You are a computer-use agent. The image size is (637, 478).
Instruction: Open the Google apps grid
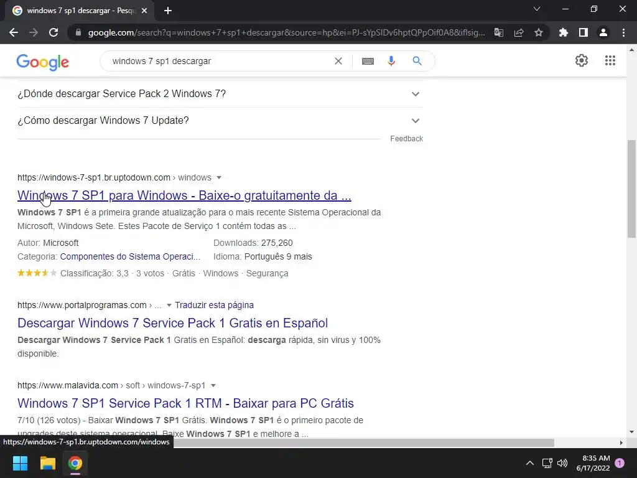click(x=610, y=60)
